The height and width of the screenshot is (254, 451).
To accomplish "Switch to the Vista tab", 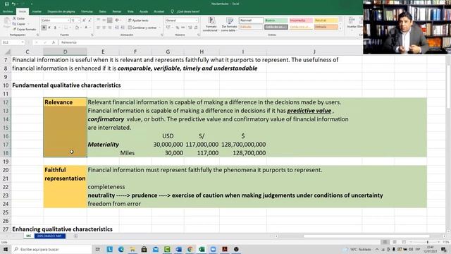I will pyautogui.click(x=130, y=11).
